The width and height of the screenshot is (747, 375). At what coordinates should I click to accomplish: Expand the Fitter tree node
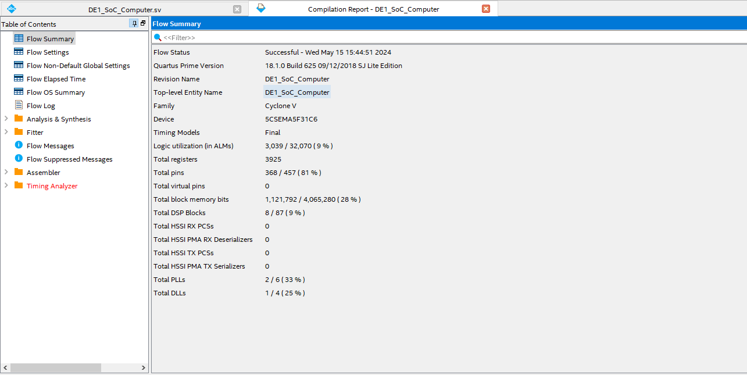click(x=6, y=132)
